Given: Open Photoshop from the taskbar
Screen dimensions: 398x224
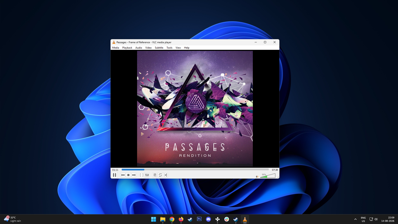Looking at the screenshot, I should [199, 219].
